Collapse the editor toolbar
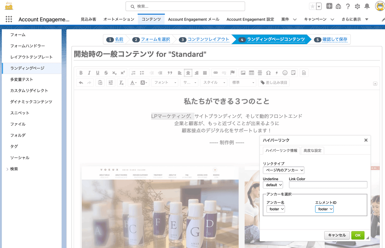 click(x=375, y=84)
